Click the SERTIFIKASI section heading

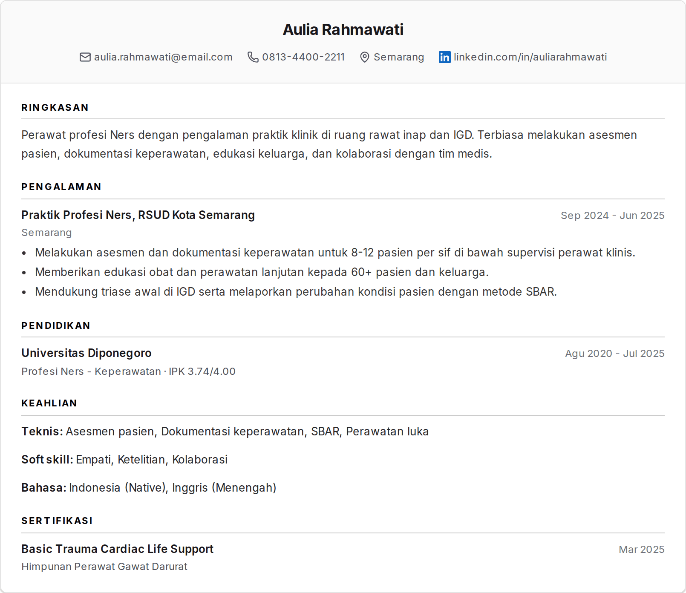[57, 521]
